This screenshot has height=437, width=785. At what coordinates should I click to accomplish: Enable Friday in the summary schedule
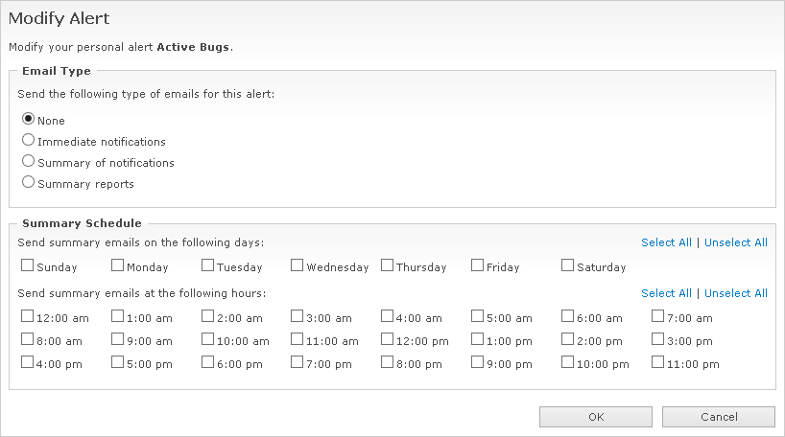pos(478,266)
